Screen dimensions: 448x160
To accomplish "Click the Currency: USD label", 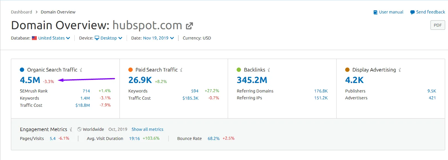I will pyautogui.click(x=197, y=38).
